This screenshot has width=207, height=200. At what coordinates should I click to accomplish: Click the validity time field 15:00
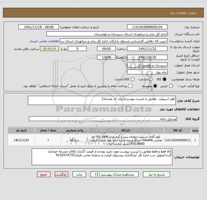pos(106,57)
